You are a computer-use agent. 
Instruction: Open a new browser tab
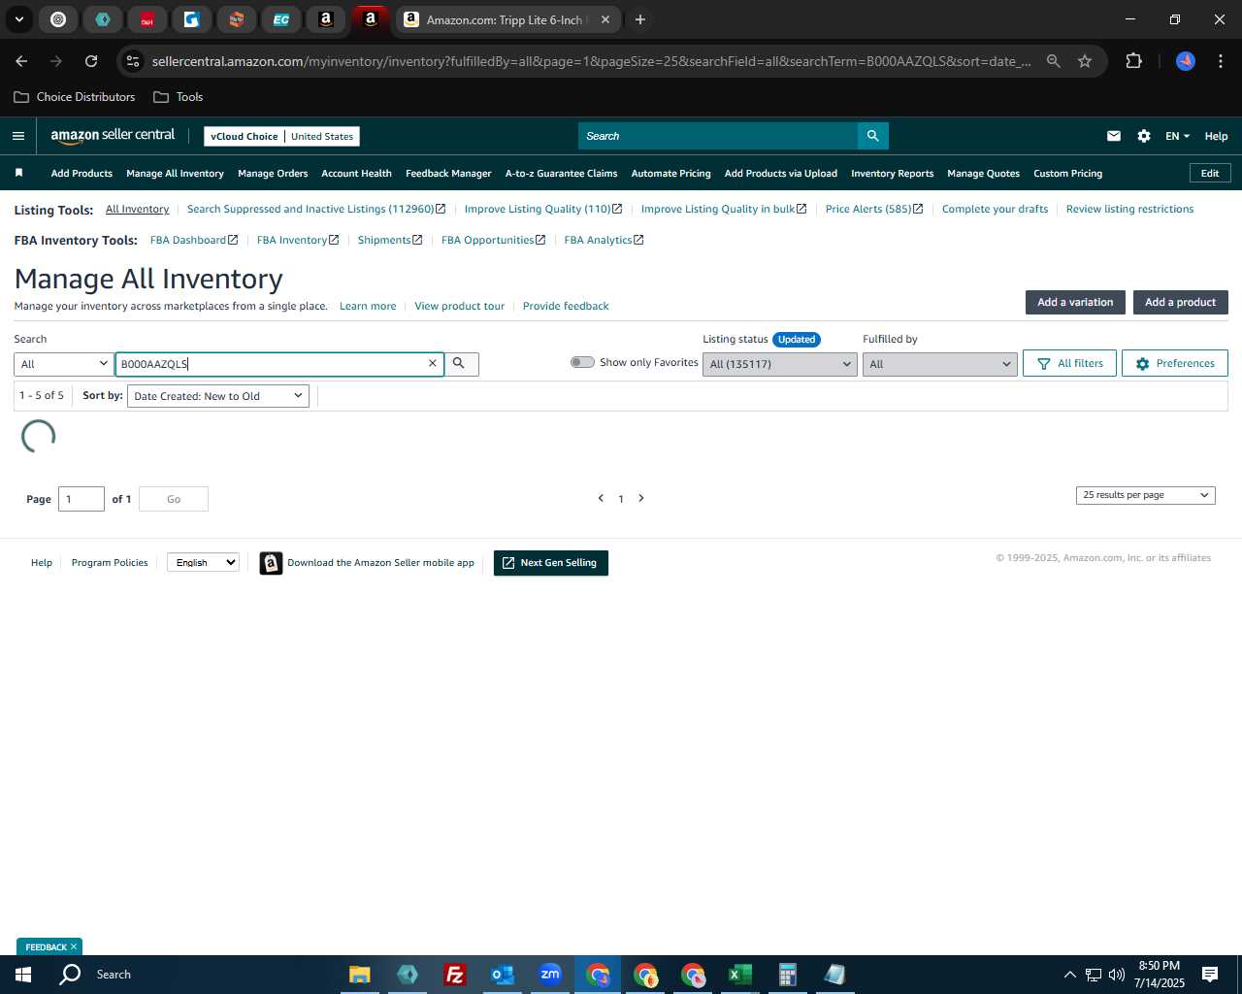pos(640,19)
